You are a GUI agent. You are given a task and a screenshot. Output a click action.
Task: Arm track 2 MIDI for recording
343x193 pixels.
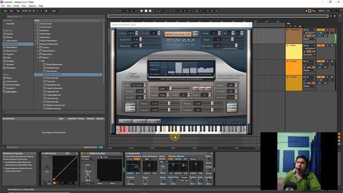(332, 46)
